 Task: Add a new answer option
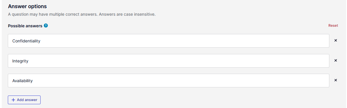tap(24, 100)
